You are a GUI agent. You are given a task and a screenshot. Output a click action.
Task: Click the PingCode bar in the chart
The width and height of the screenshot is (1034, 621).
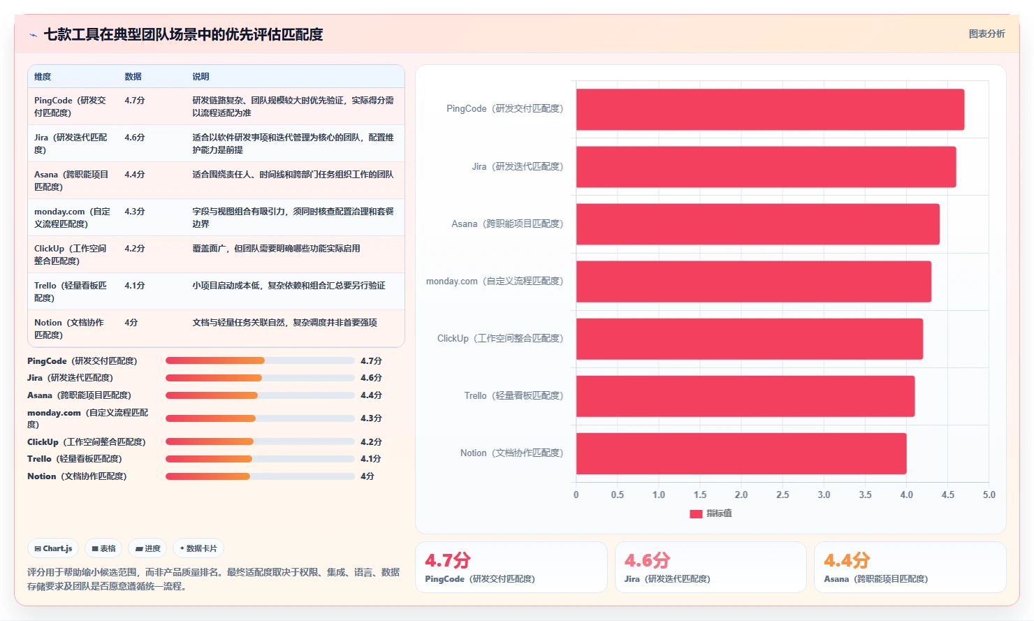click(770, 109)
